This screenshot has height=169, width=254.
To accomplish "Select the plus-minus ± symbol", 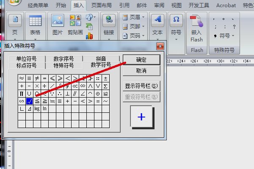I will pos(105,79).
